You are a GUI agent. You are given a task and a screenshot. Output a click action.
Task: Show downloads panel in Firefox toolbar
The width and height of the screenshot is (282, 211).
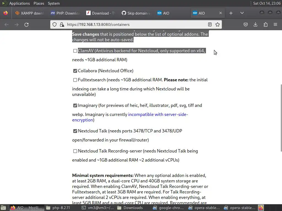(255, 24)
